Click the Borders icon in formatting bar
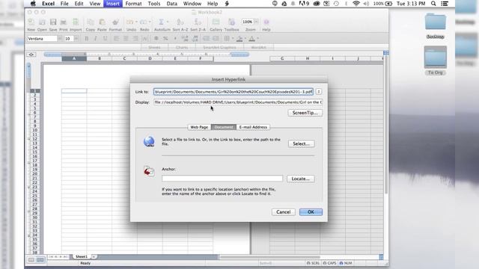 tap(227, 39)
